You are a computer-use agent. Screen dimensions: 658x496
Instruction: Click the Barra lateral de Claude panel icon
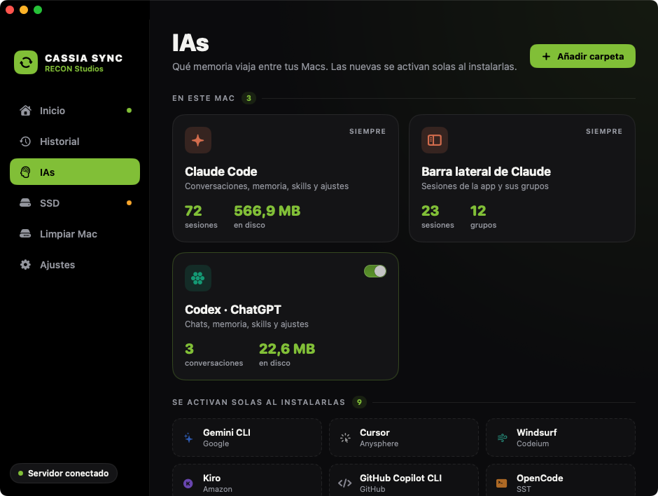[x=434, y=140]
